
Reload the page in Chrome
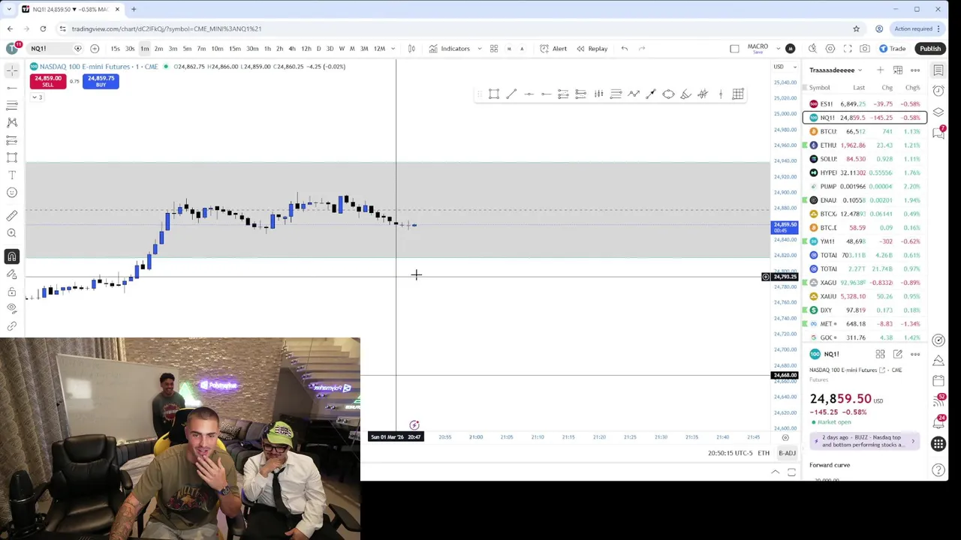(43, 28)
